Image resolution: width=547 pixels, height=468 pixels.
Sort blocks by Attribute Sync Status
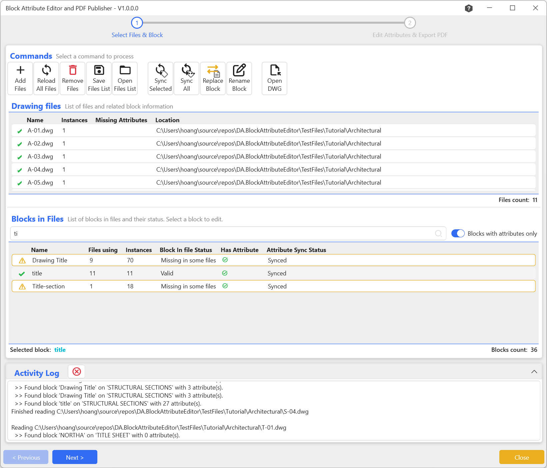pos(296,250)
